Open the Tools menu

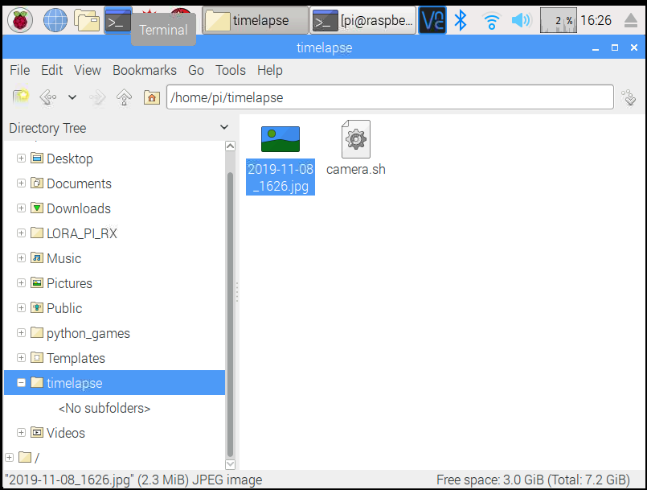tap(231, 70)
